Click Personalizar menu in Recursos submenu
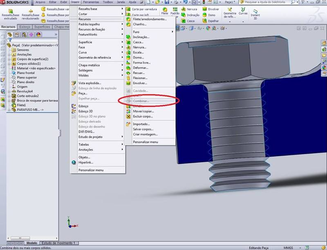Image resolution: width=327 pixels, height=250 pixels. click(x=146, y=142)
